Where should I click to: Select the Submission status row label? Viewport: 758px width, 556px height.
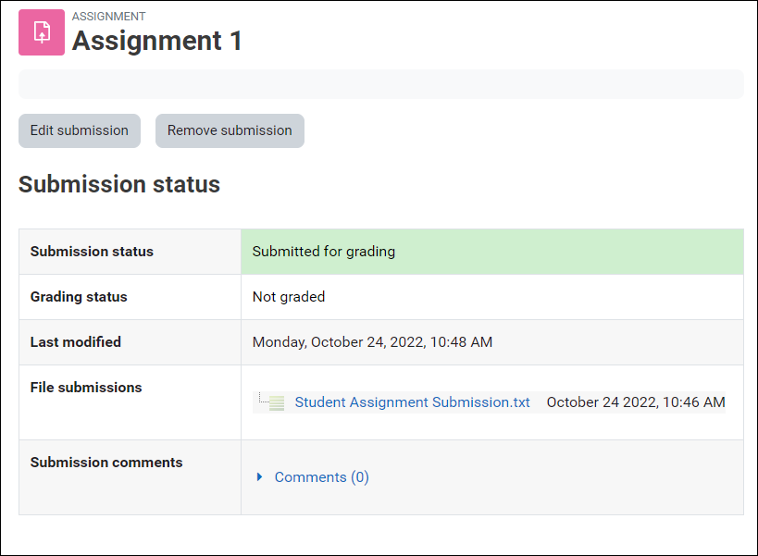click(x=92, y=252)
